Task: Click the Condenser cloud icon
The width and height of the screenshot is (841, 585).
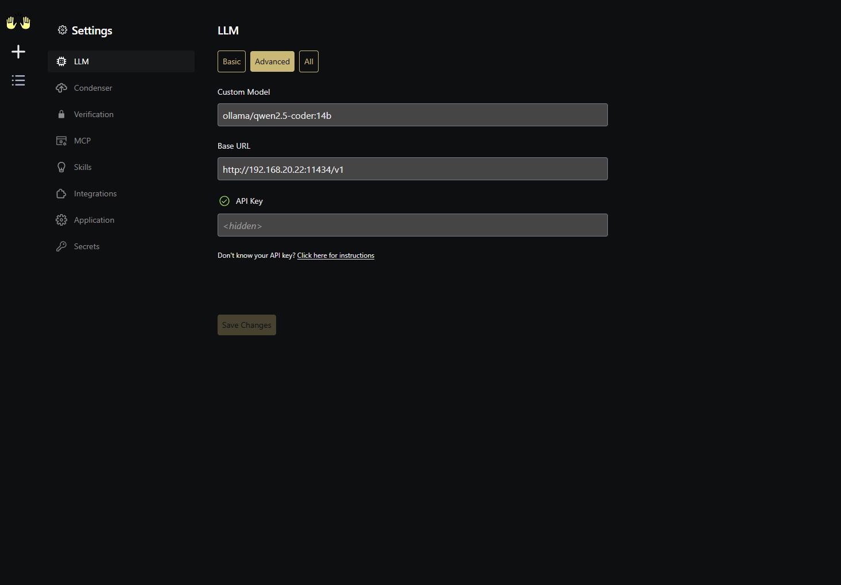Action: (61, 88)
